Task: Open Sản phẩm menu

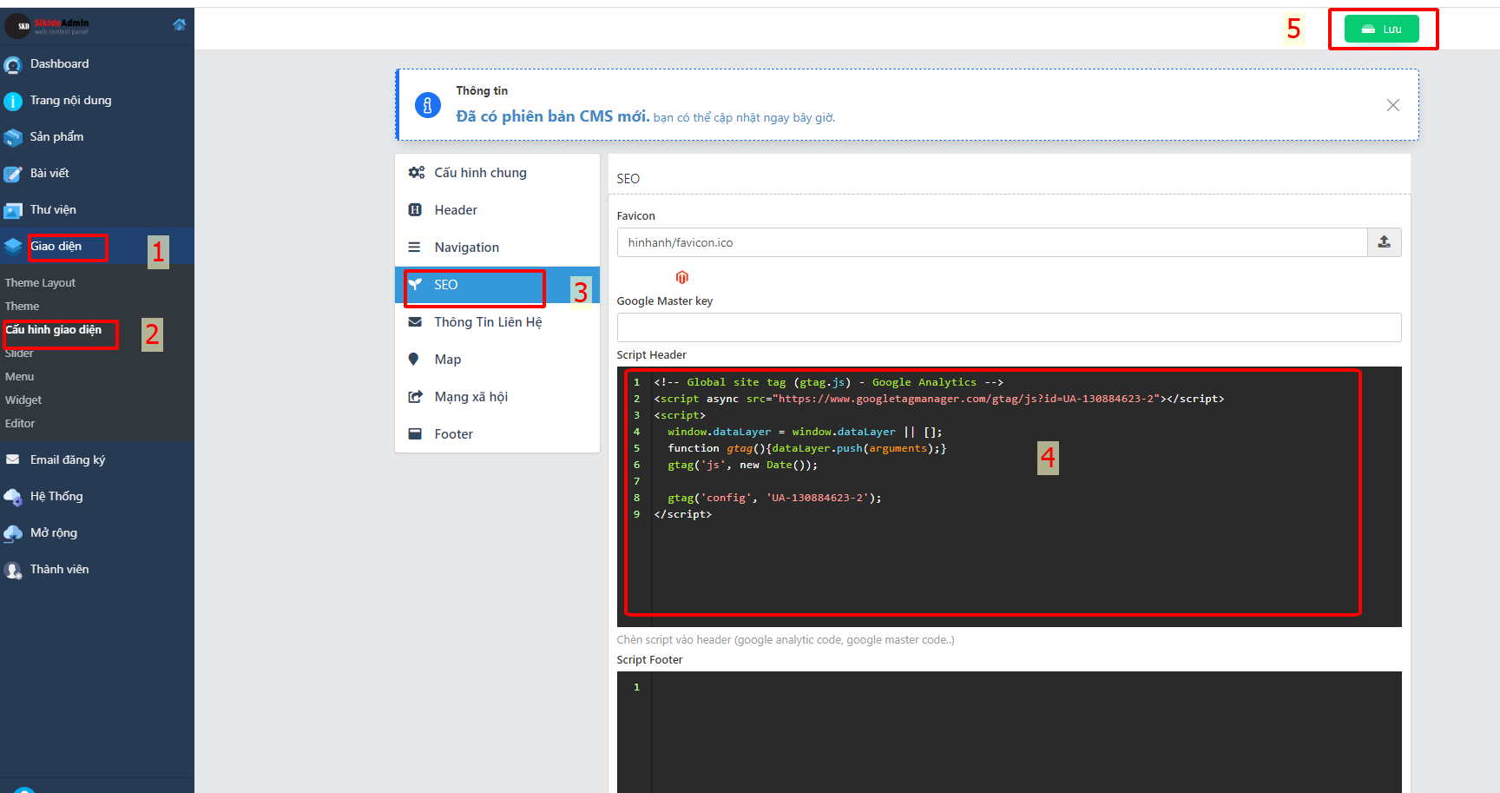Action: pos(97,137)
